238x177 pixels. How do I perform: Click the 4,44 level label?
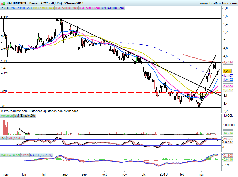click(4, 61)
